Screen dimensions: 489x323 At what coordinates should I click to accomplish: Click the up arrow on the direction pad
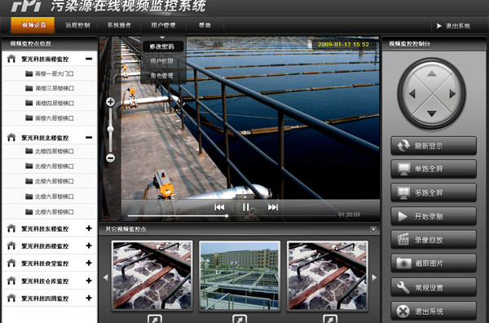(x=431, y=73)
